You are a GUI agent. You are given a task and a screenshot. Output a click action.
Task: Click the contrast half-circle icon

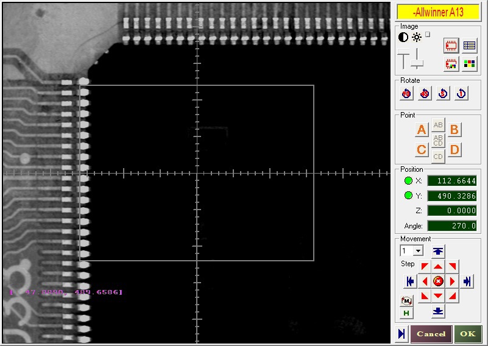point(403,37)
